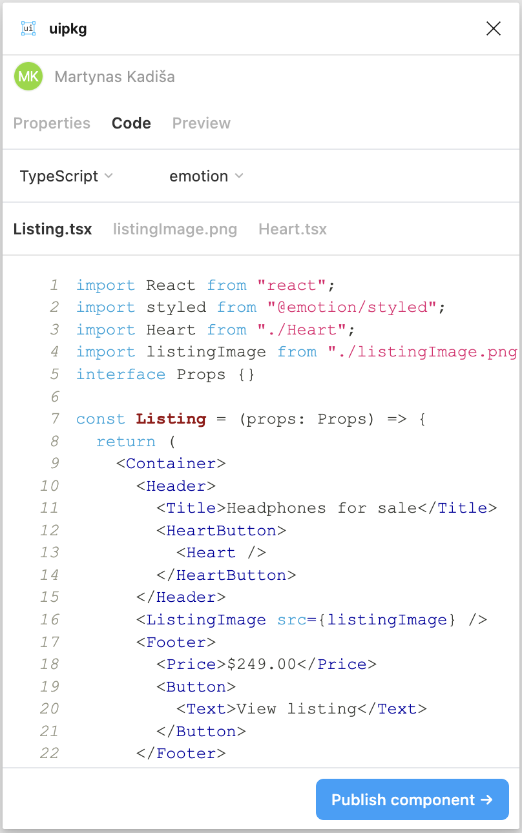Viewport: 522px width, 833px height.
Task: Show the Heart.tsx file tab
Action: click(292, 229)
